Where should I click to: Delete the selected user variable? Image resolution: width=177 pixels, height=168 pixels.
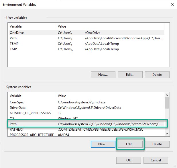coord(157,75)
